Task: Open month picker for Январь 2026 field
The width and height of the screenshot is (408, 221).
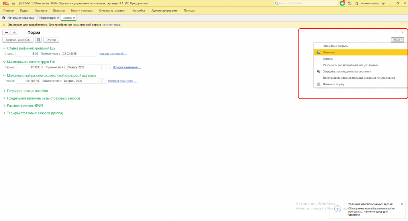Action: tap(103, 67)
